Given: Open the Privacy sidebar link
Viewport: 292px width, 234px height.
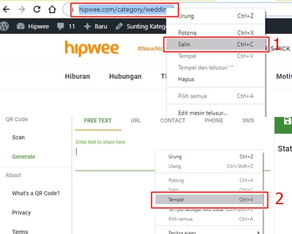Looking at the screenshot, I should tap(22, 212).
